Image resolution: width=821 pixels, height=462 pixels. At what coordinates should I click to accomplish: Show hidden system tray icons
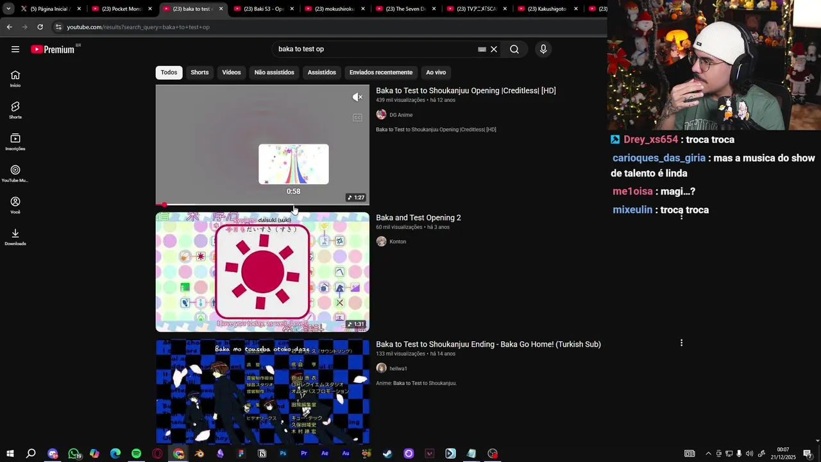click(708, 454)
